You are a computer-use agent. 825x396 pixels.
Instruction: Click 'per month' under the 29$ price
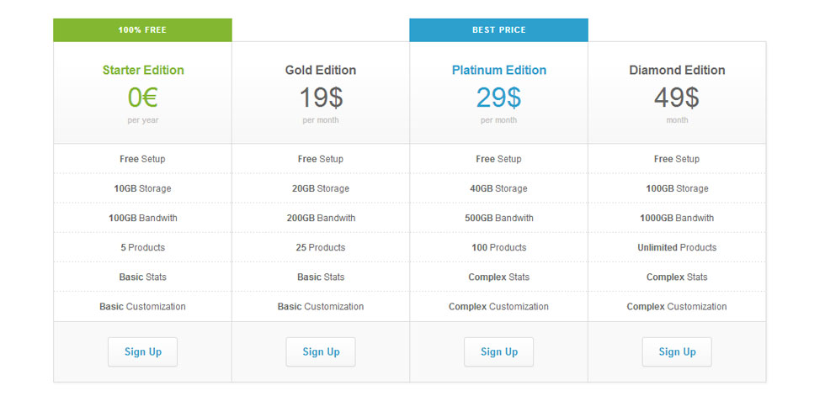click(x=498, y=120)
